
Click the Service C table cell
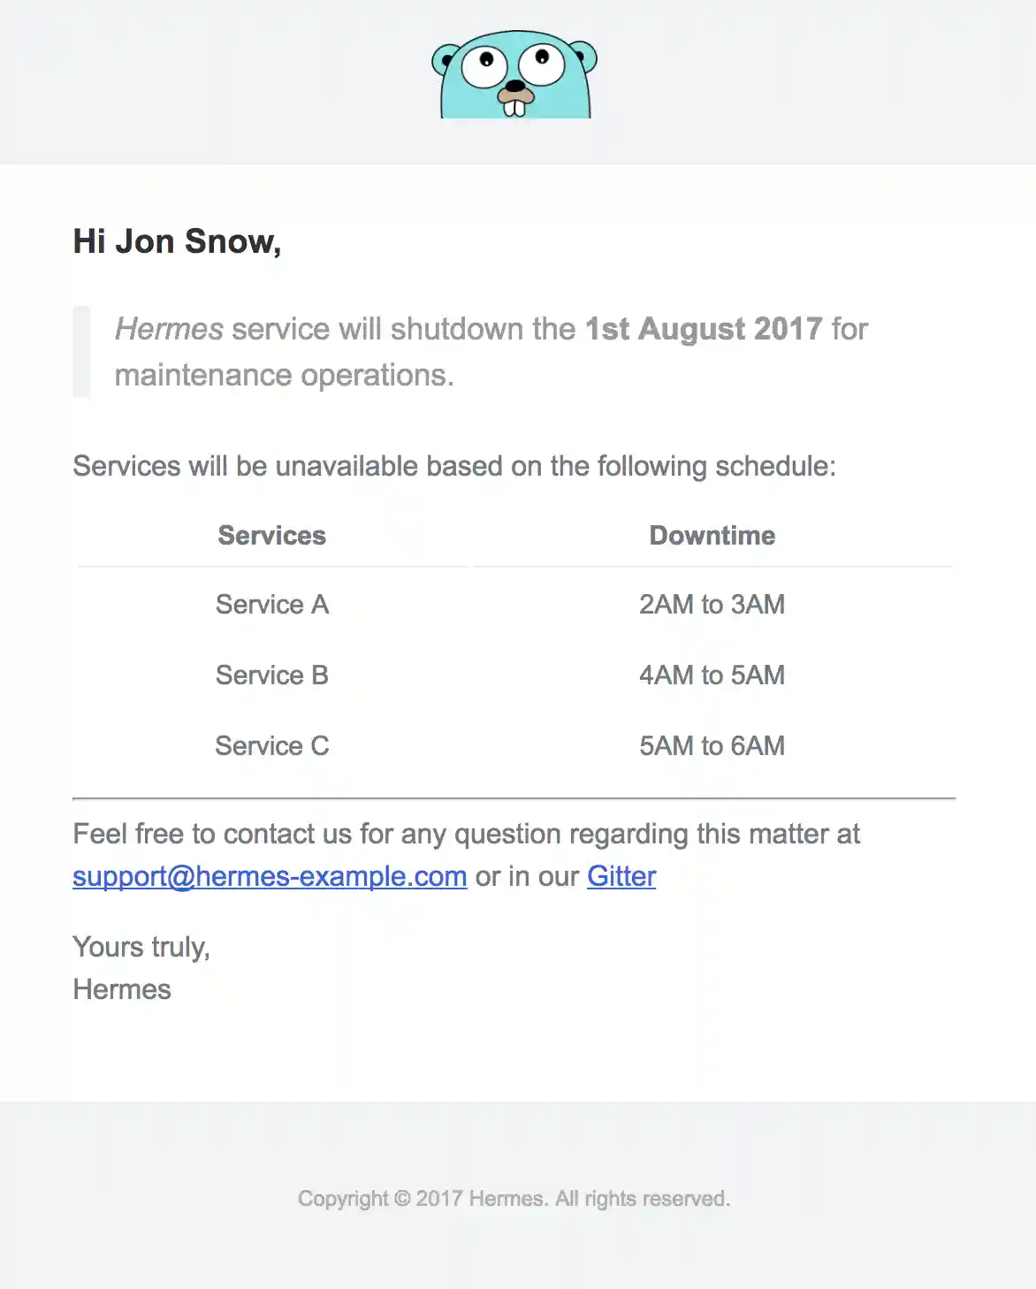pyautogui.click(x=272, y=746)
